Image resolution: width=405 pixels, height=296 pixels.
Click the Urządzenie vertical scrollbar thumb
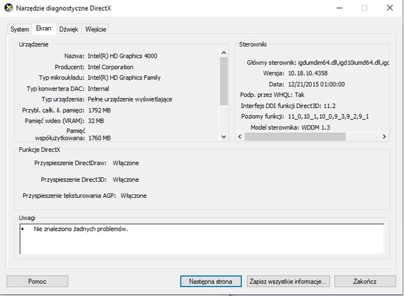(x=224, y=81)
